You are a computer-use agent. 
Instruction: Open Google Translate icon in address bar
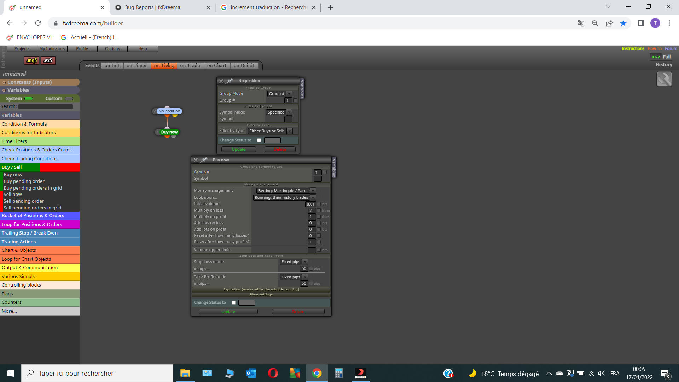581,23
